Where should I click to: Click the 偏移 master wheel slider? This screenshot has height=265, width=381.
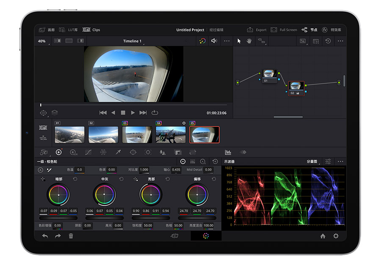click(x=197, y=218)
